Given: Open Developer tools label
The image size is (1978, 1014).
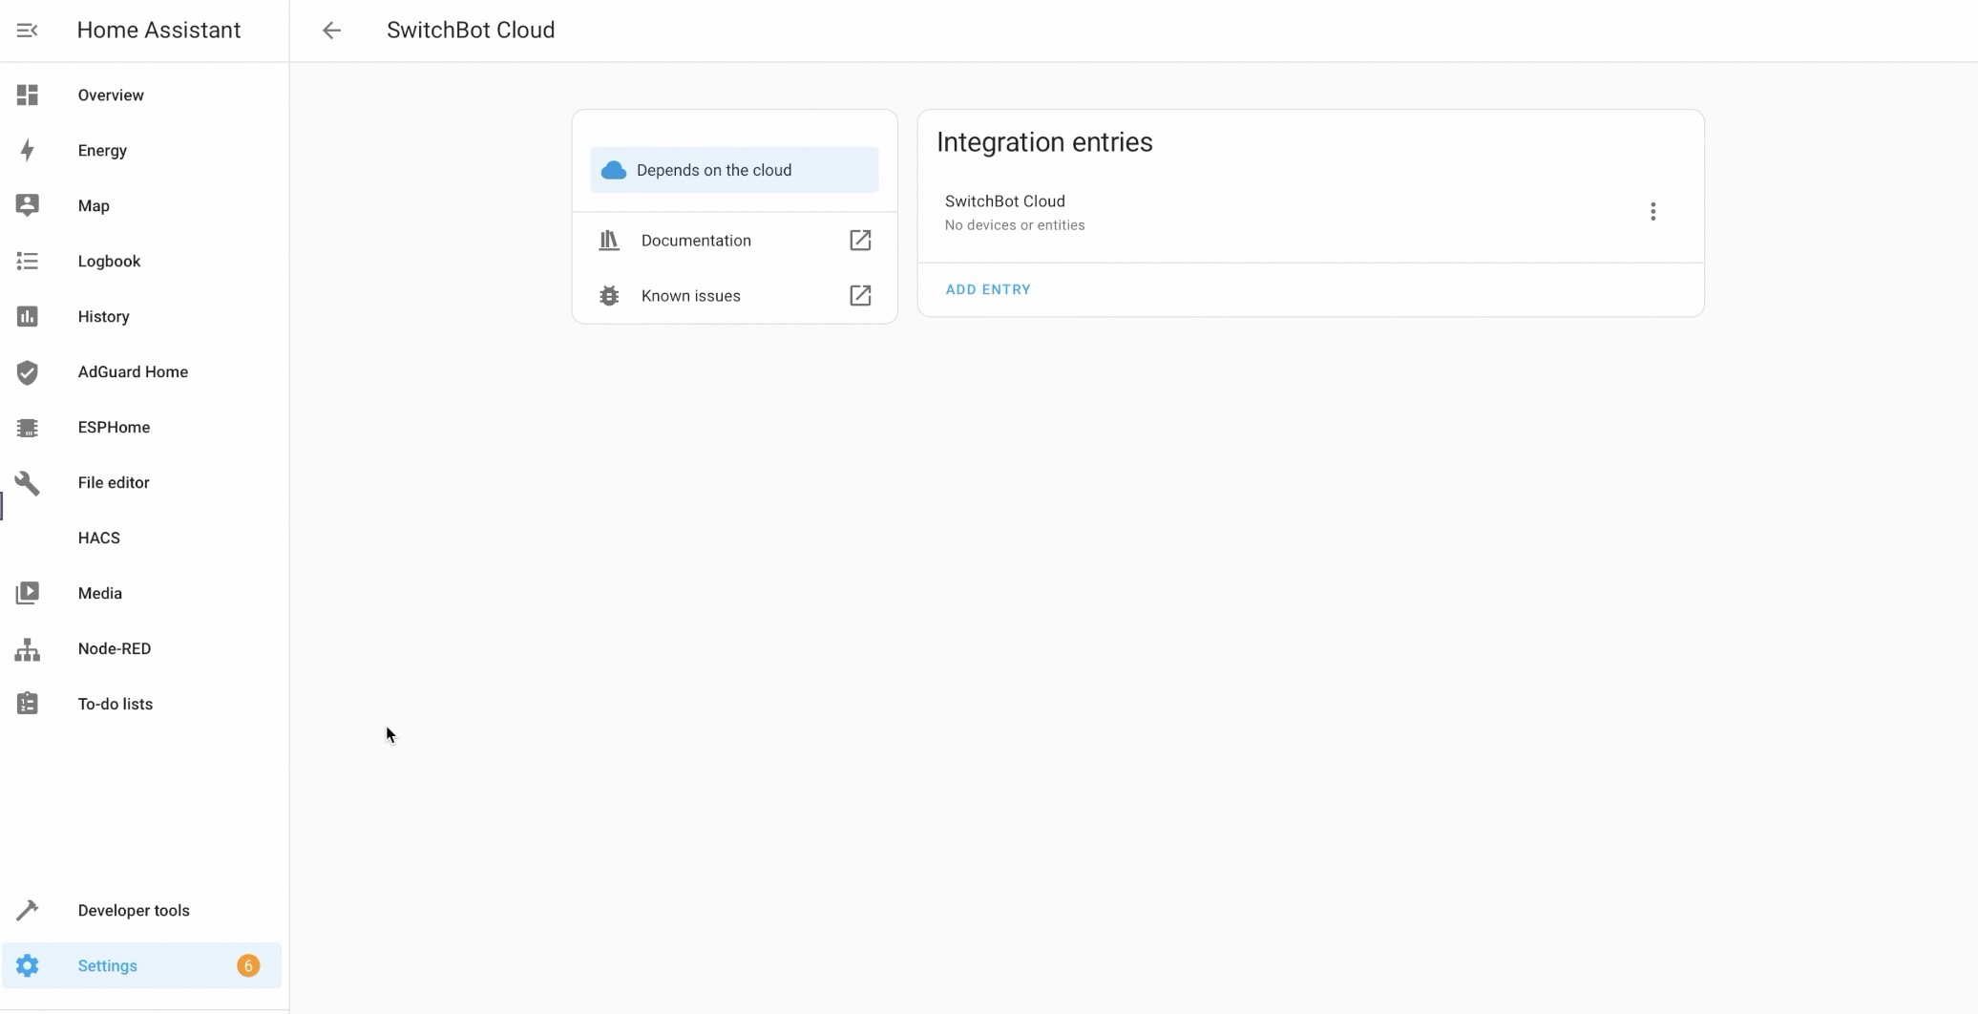Looking at the screenshot, I should (134, 911).
